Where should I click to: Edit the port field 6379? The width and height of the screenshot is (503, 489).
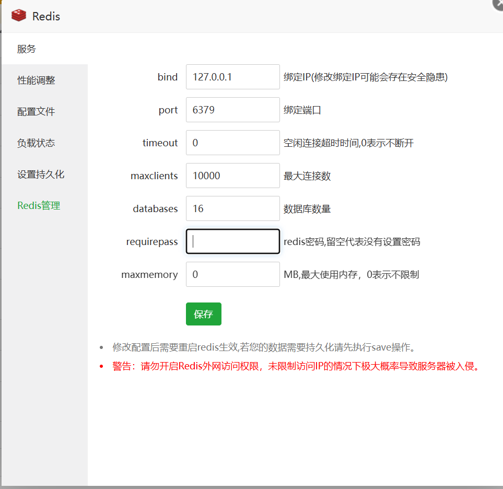233,110
